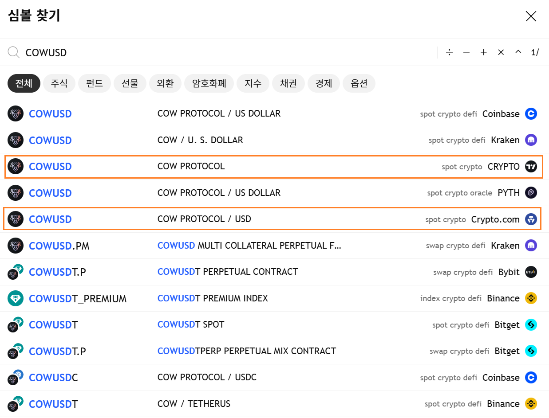Click the COWUSD search input field

(229, 52)
